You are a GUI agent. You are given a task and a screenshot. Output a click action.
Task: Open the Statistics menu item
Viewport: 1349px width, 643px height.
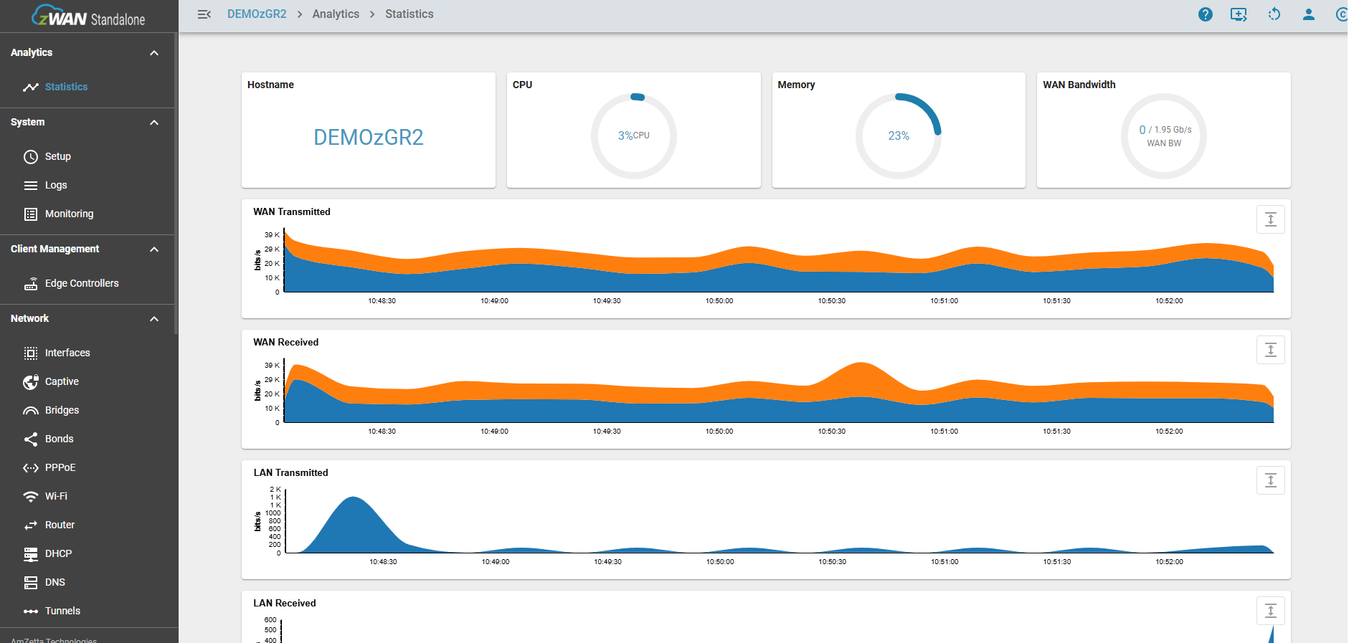tap(66, 87)
